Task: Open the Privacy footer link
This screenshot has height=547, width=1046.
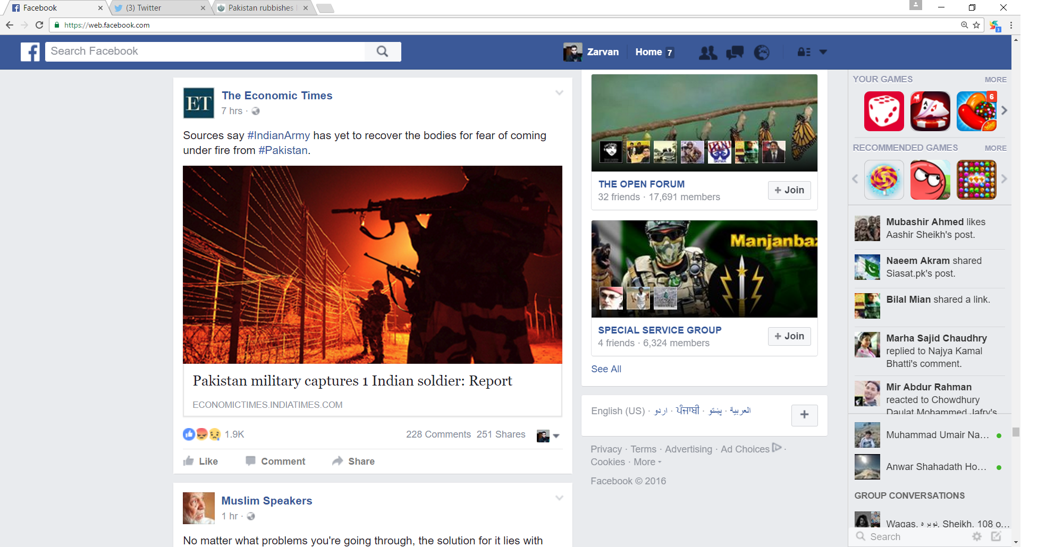Action: [x=606, y=449]
